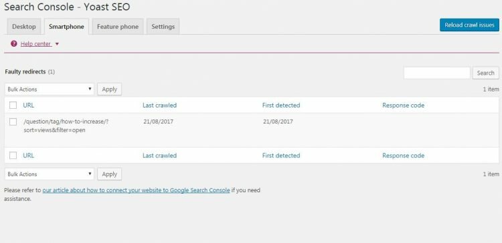Click the Faulty redirects (1) filter label

[x=29, y=72]
